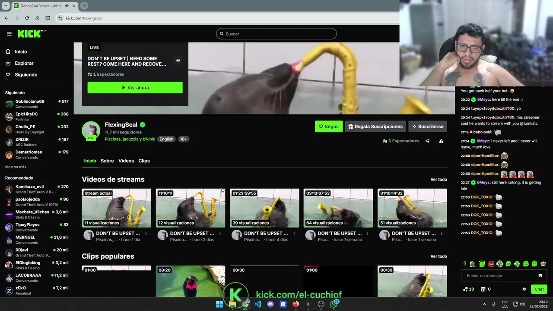Open options menu for the hace 2 días video

click(x=220, y=233)
